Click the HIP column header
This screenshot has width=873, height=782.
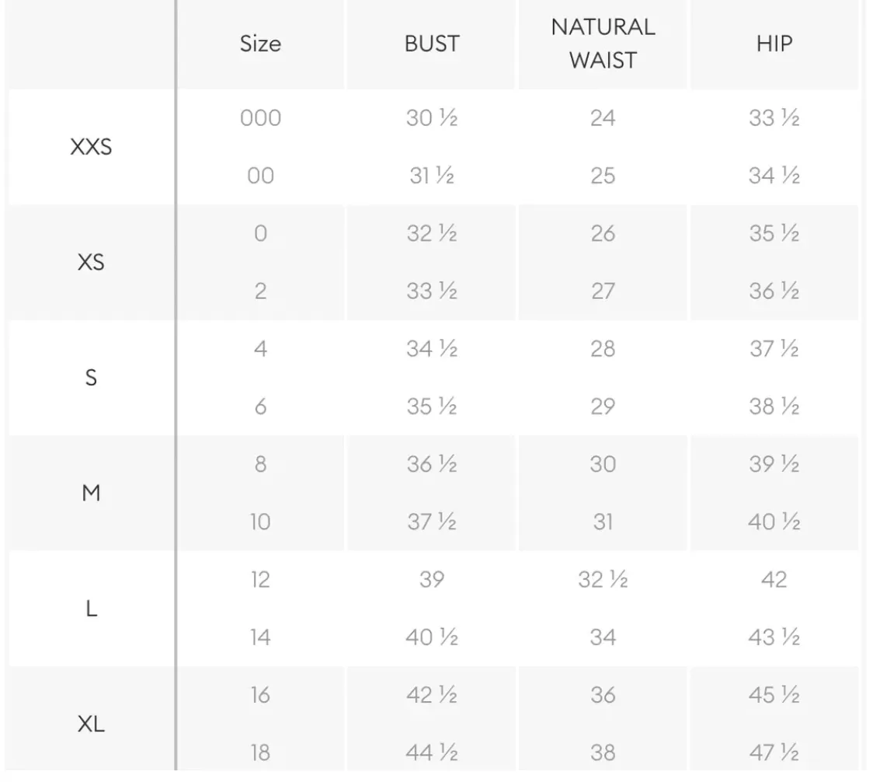point(774,44)
